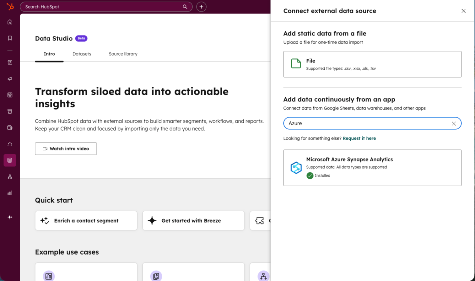This screenshot has width=475, height=281.
Task: Switch to the Source library tab
Action: [123, 54]
